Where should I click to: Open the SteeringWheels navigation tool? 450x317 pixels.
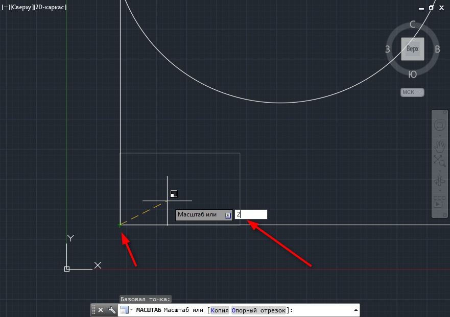[439, 125]
